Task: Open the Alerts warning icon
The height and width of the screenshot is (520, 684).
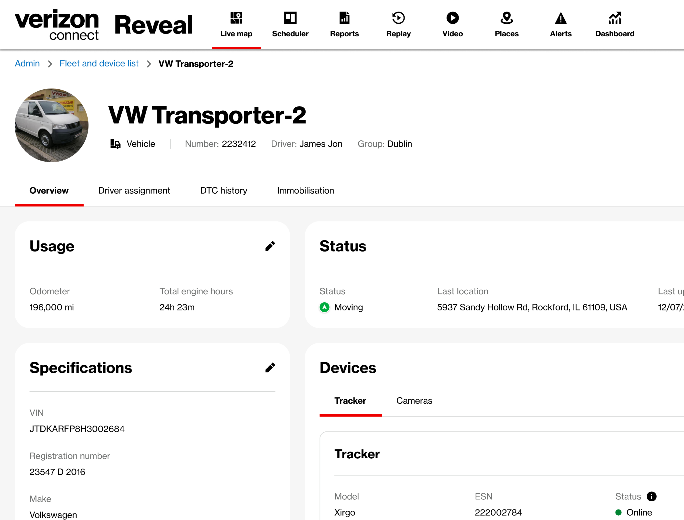Action: click(x=560, y=18)
